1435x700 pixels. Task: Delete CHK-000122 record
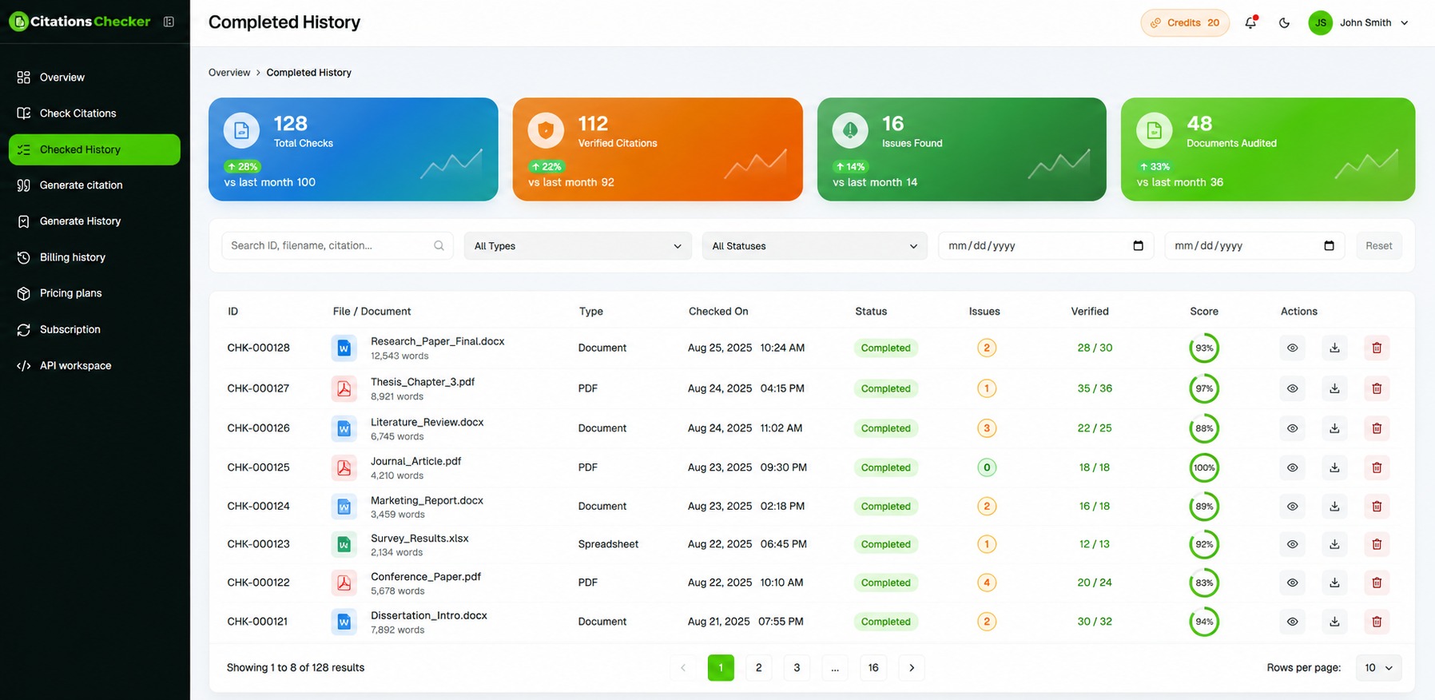click(x=1377, y=583)
